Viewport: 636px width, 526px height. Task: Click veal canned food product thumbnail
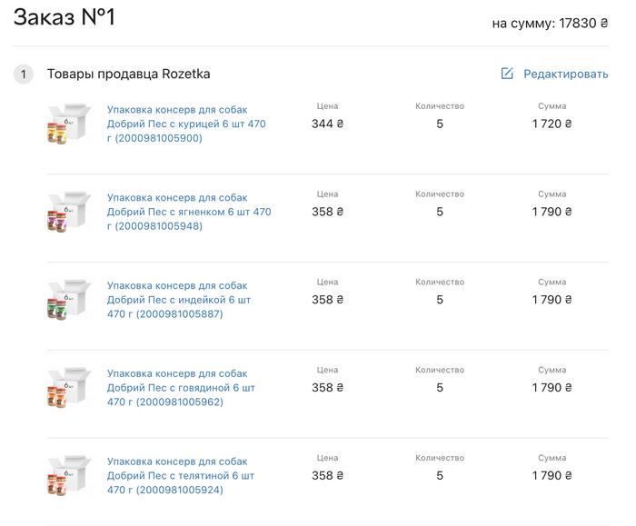(69, 475)
